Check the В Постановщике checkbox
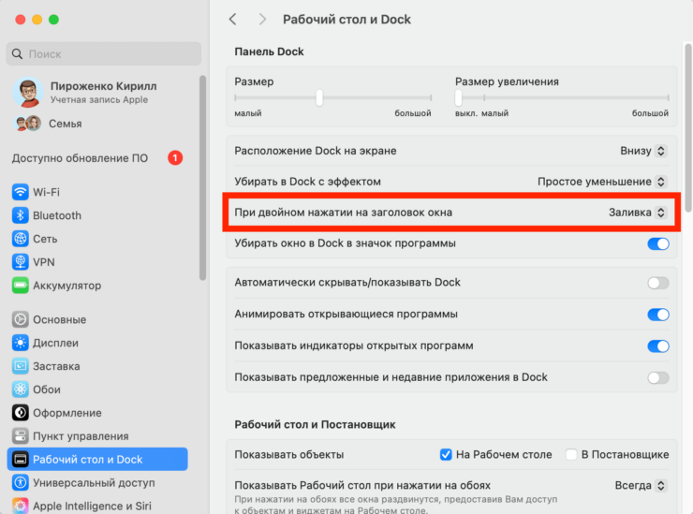Viewport: 693px width, 514px height. coord(571,455)
